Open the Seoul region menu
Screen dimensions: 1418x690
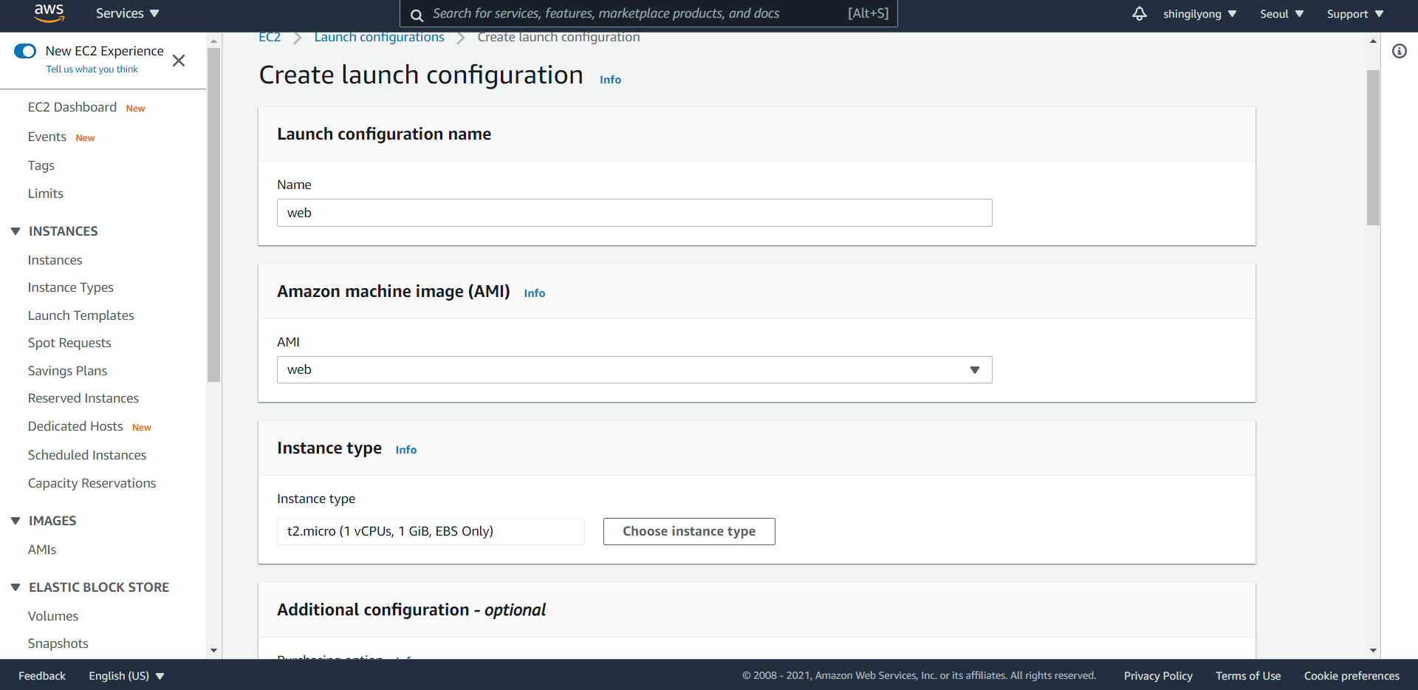[x=1281, y=14]
